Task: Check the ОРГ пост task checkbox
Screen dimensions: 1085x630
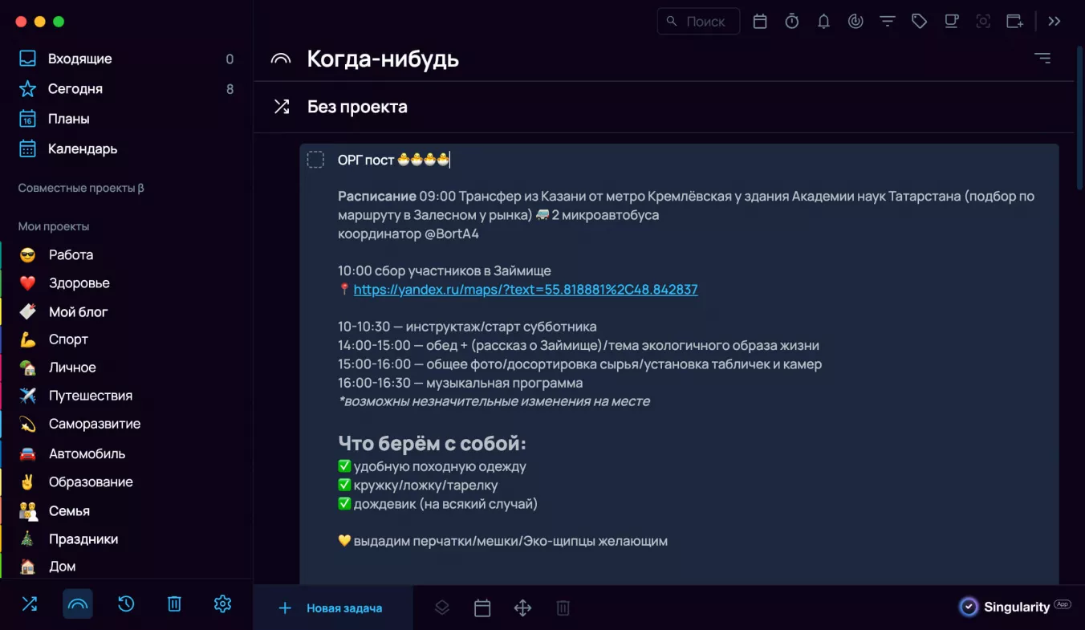Action: pyautogui.click(x=315, y=160)
